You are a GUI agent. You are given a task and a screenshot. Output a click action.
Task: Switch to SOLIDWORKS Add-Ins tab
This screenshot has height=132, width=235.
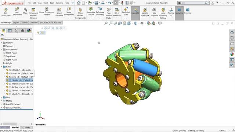(51, 22)
